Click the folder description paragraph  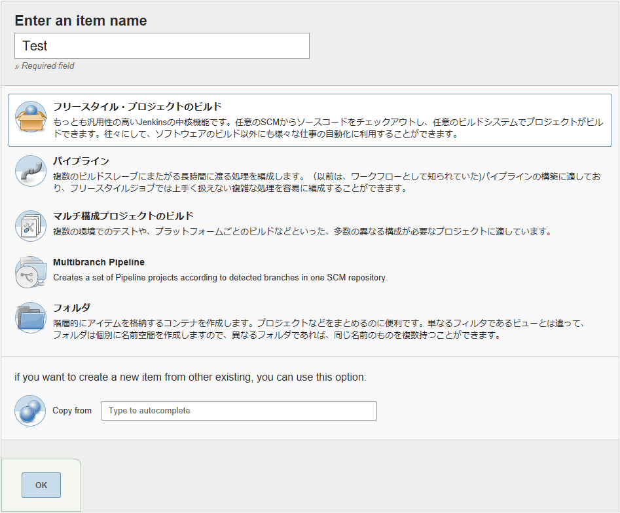(319, 329)
